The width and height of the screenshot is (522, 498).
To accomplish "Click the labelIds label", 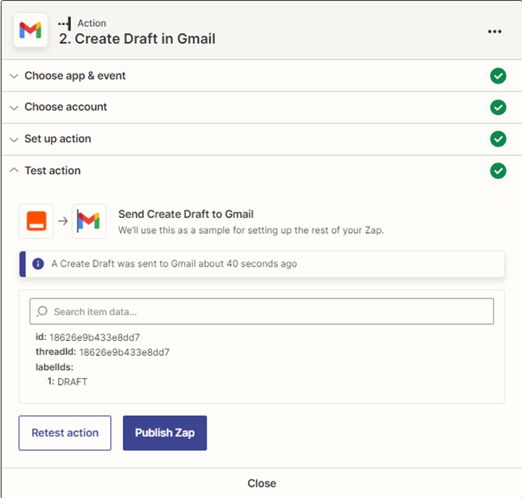I will 54,367.
